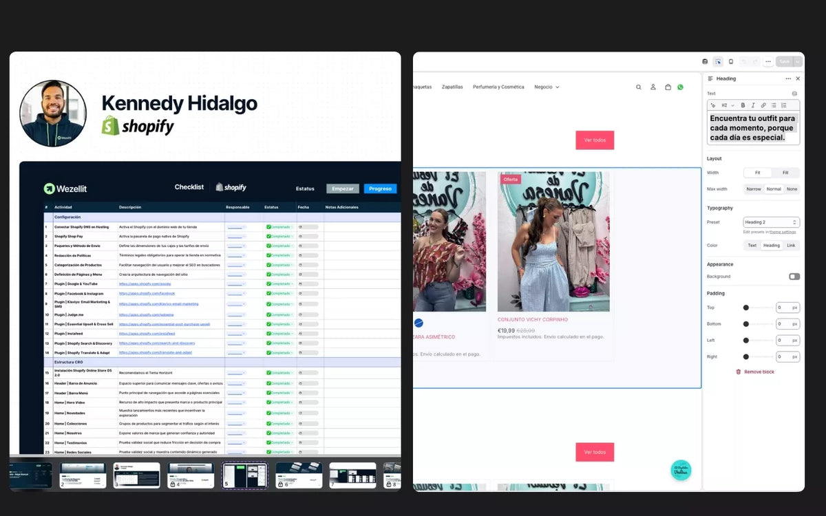Expand the Negocio menu in store navigation
Image resolution: width=826 pixels, height=516 pixels.
(x=547, y=87)
